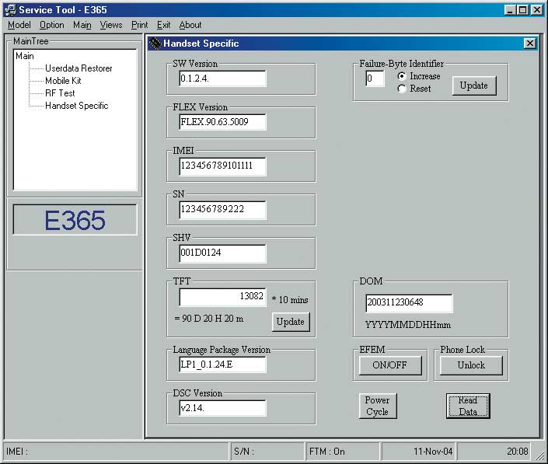Select the Increase radio button

click(x=402, y=76)
